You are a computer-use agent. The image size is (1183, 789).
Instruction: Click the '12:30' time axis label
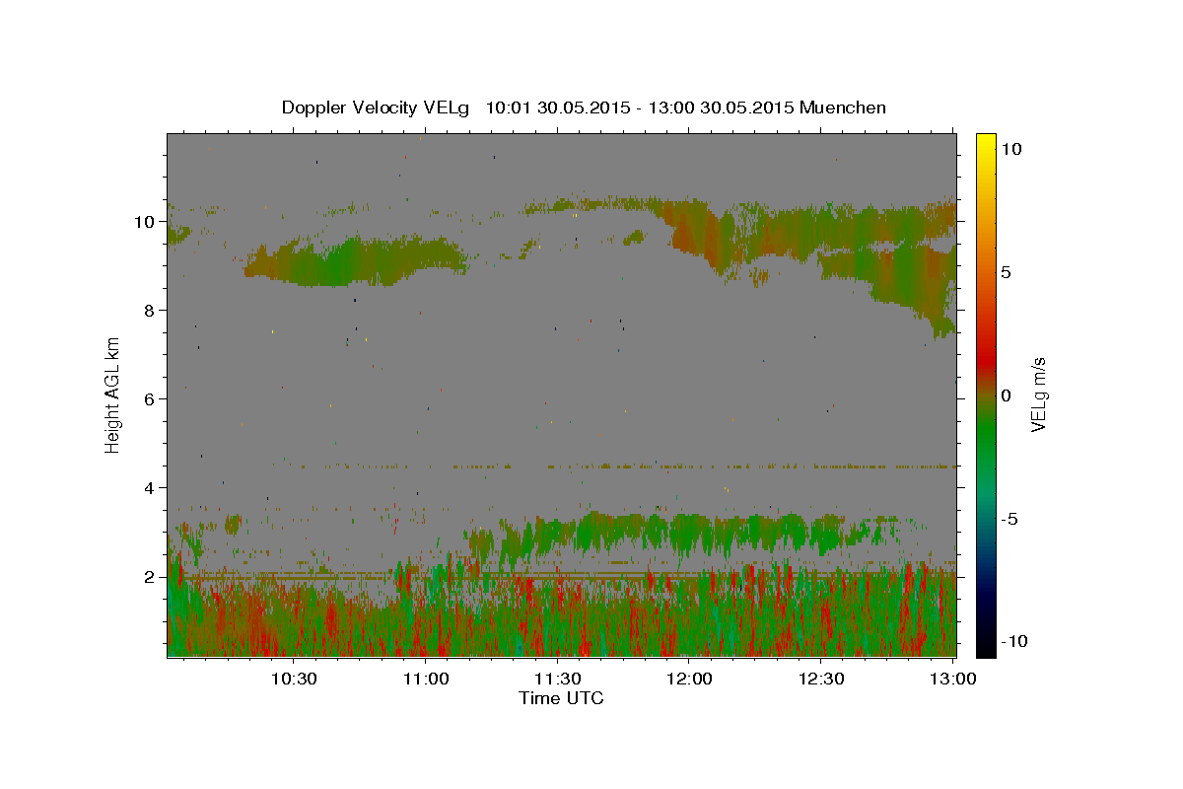coord(821,679)
